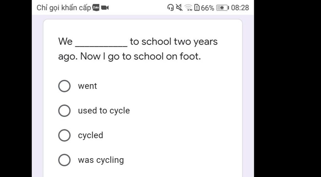Click the "used to cycle" answer text

[104, 111]
